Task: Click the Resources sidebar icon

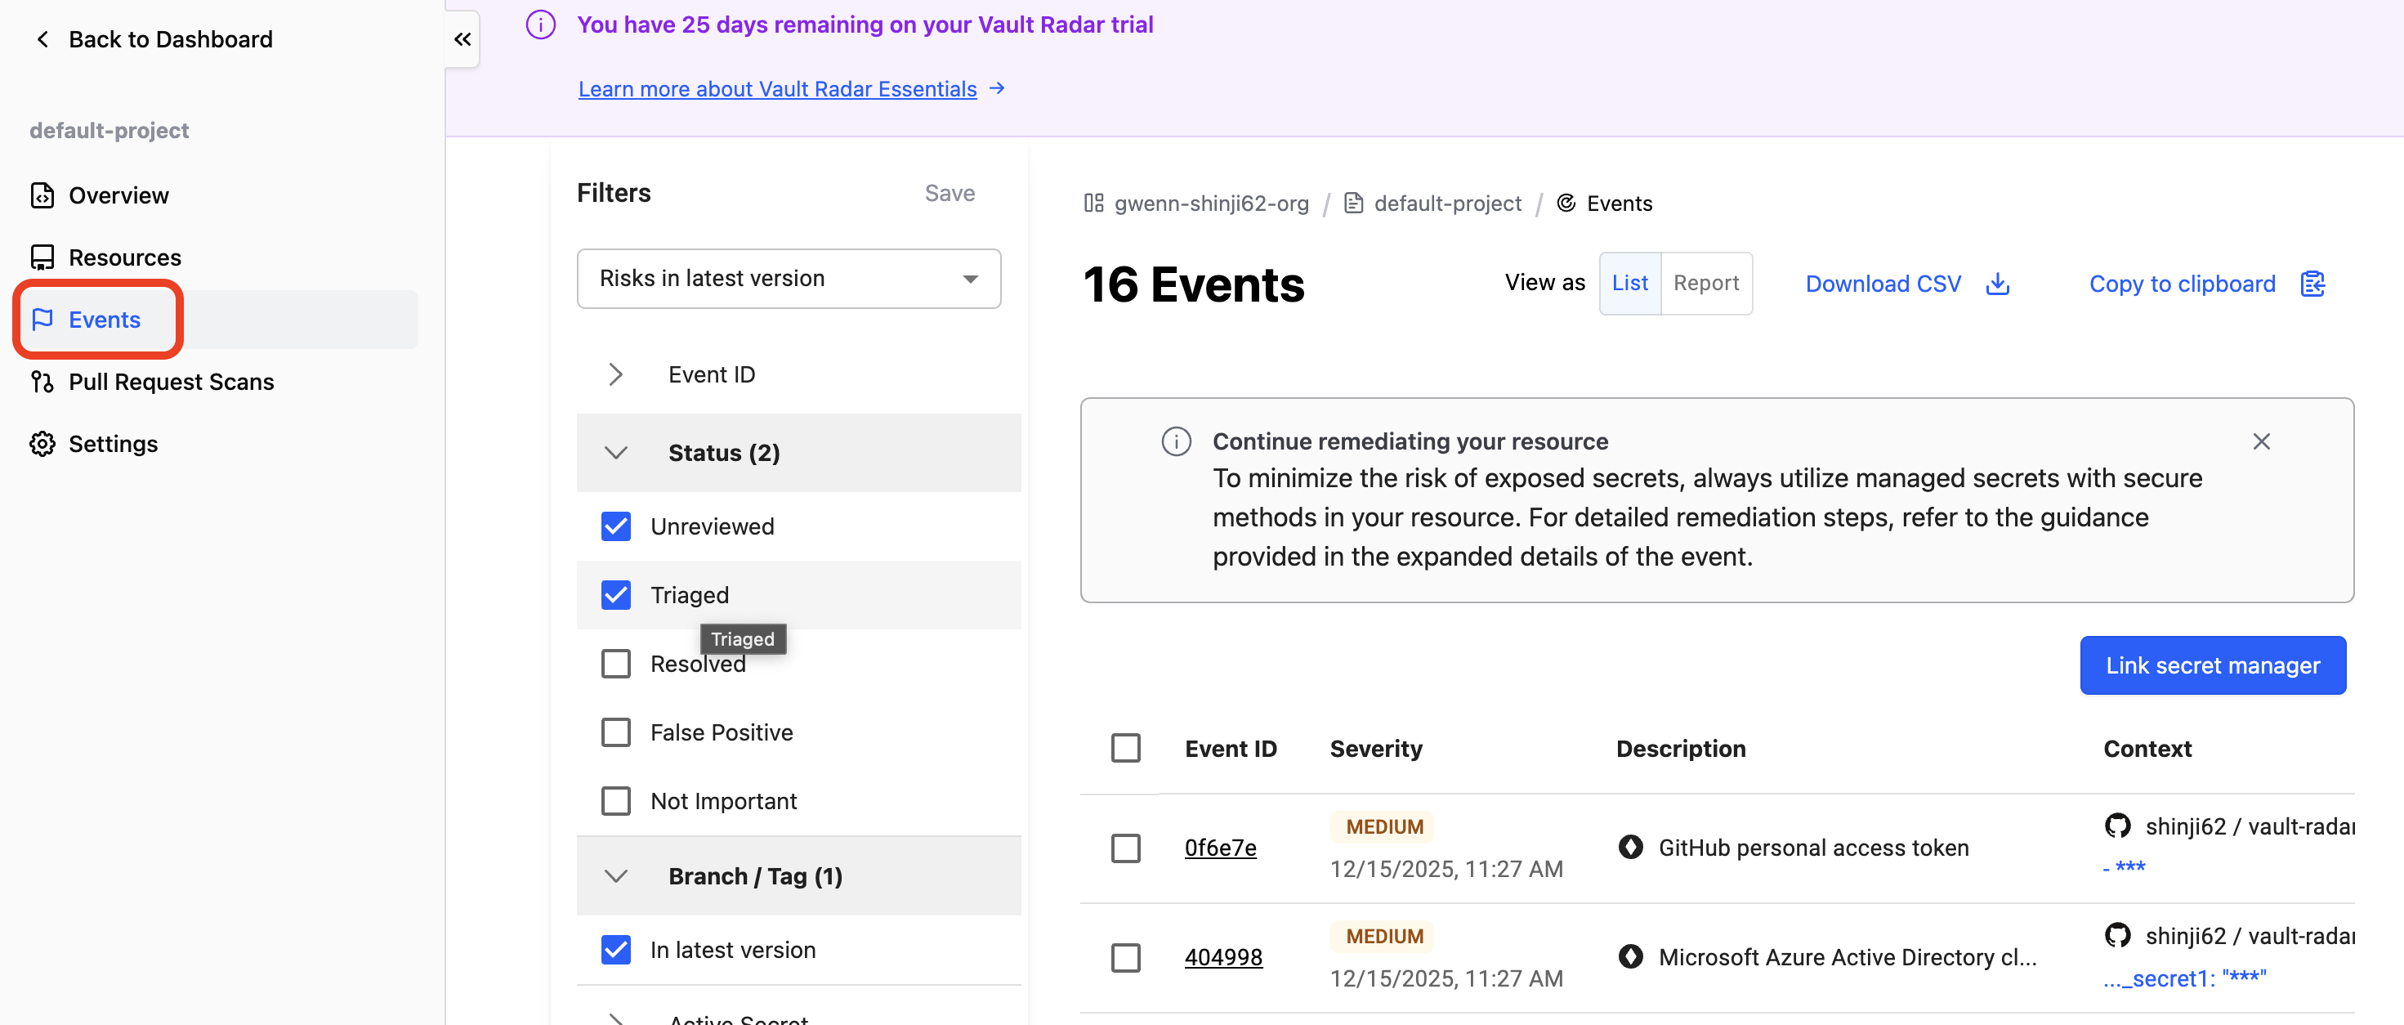Action: click(42, 257)
